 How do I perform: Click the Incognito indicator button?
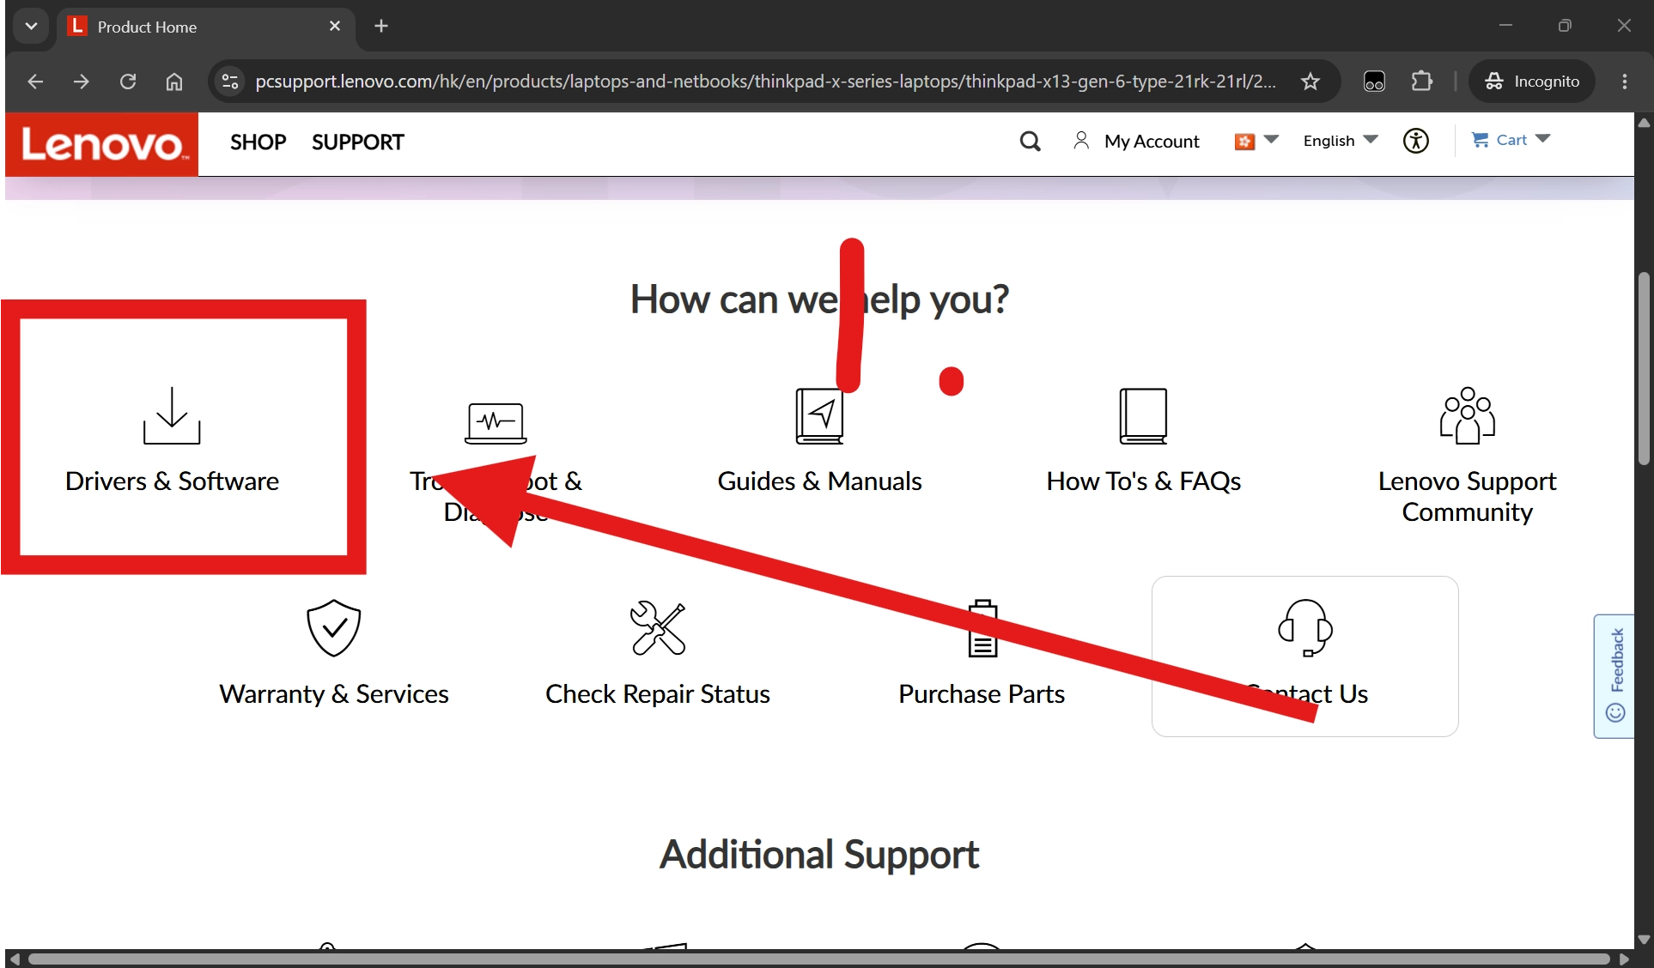point(1532,82)
